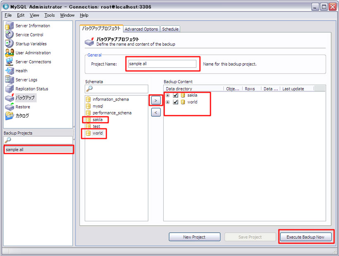339x256 pixels.
Task: Click the Health pulse icon
Action: pyautogui.click(x=9, y=71)
